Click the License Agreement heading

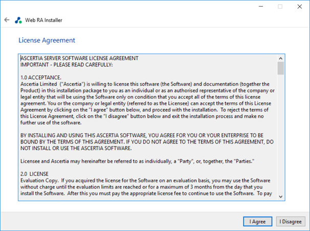click(x=47, y=40)
